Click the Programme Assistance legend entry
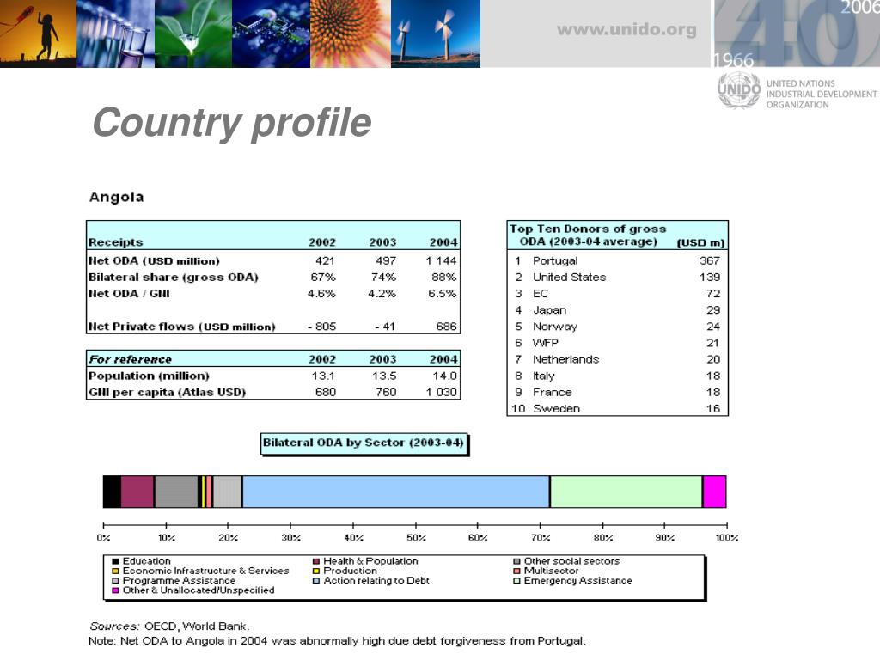The width and height of the screenshot is (880, 660). [174, 580]
